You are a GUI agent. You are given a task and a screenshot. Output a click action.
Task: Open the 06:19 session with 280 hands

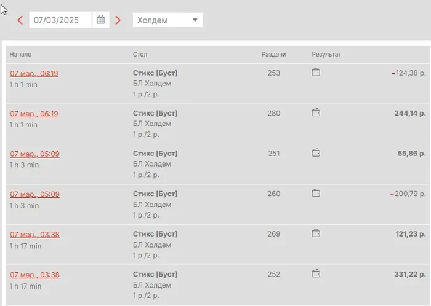34,114
